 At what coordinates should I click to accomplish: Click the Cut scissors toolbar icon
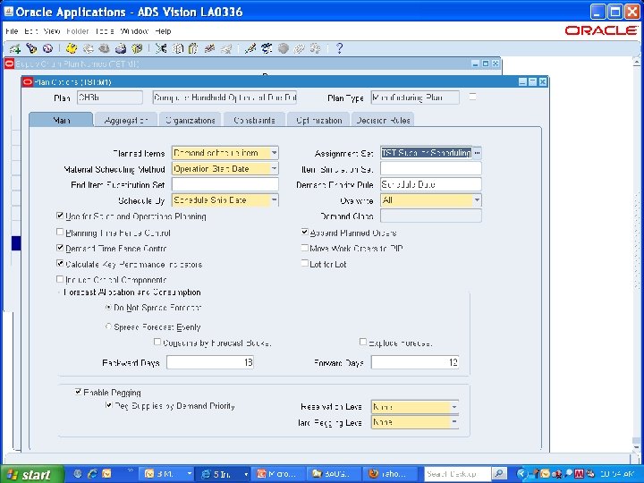pyautogui.click(x=161, y=49)
